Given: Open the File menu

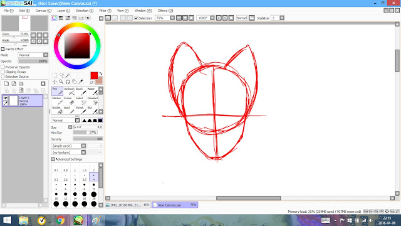Looking at the screenshot, I should 8,11.
